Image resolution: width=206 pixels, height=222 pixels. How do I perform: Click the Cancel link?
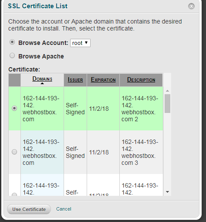coord(64,209)
